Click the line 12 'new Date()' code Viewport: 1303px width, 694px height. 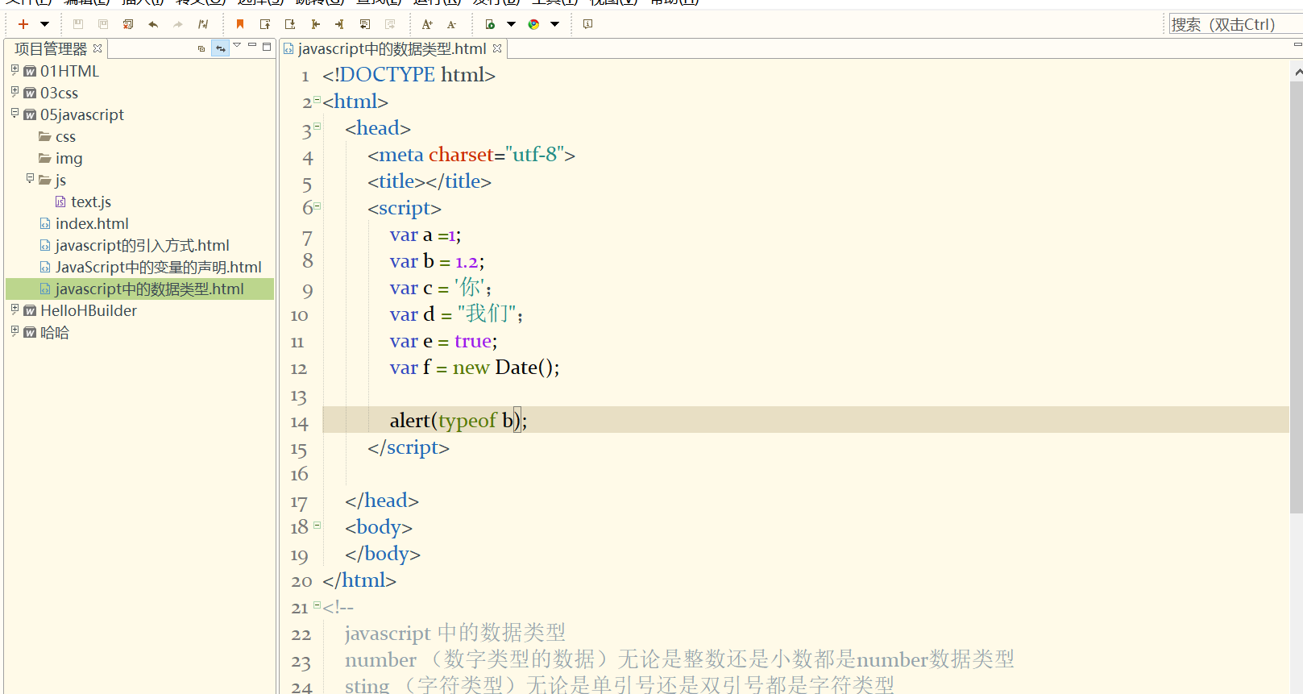pyautogui.click(x=506, y=368)
